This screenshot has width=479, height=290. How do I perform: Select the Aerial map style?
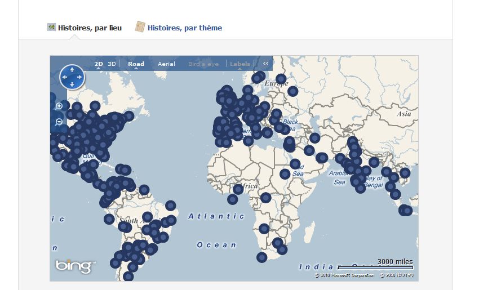point(166,64)
